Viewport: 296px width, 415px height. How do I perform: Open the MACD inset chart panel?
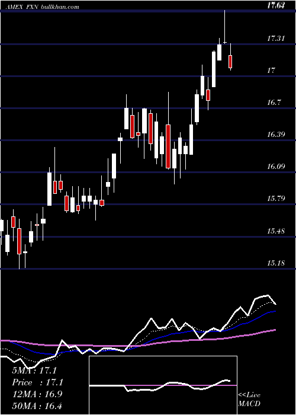(163, 385)
